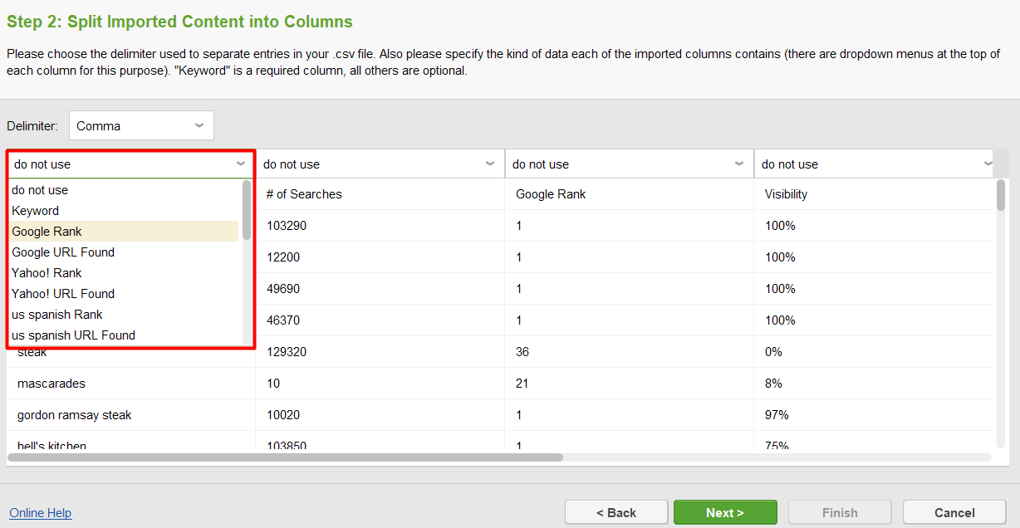Click the 49690 searches cell

380,289
